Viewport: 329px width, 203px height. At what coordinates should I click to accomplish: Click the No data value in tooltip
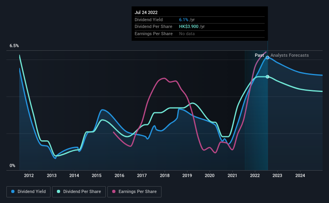187,34
